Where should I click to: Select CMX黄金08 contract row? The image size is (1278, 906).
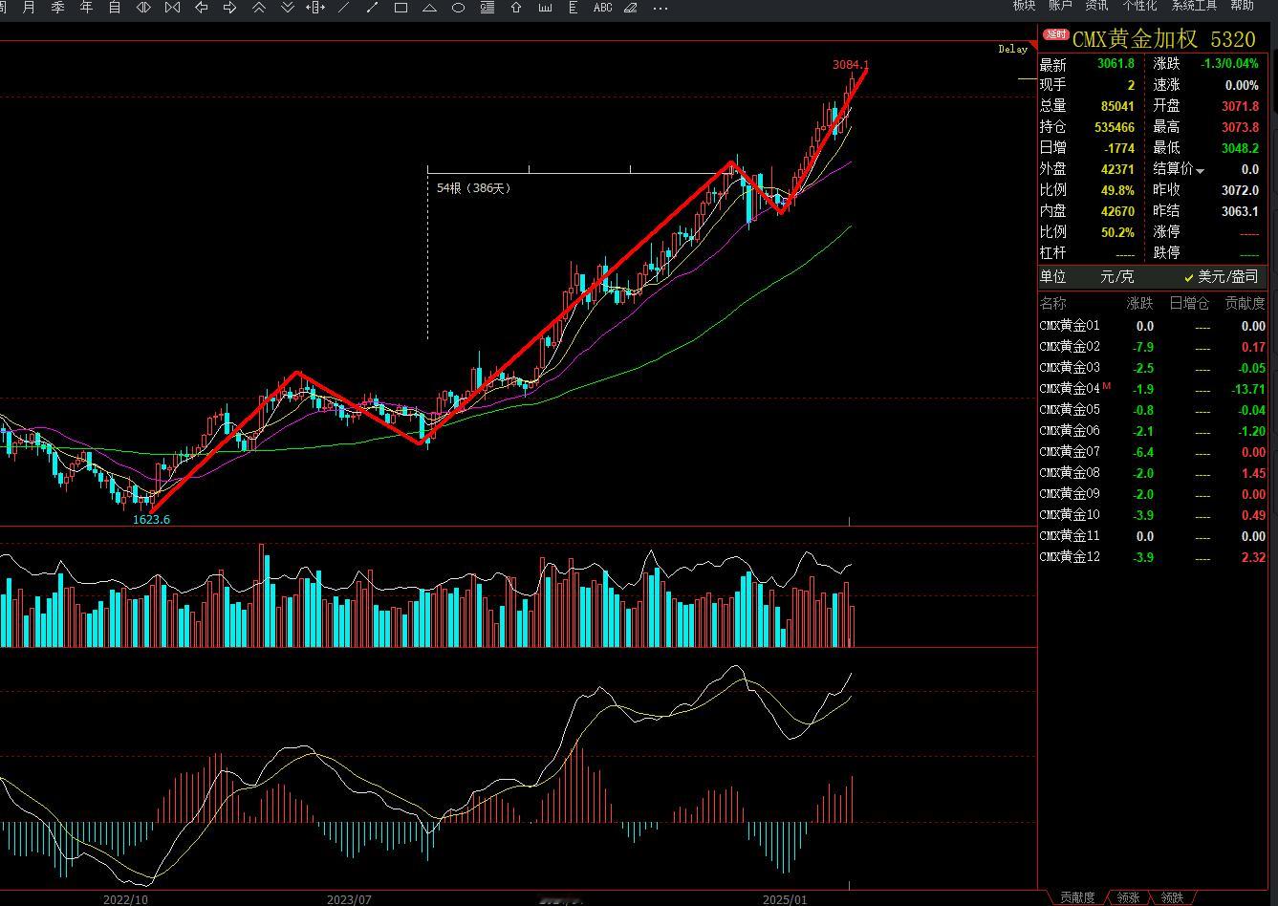click(x=1153, y=473)
